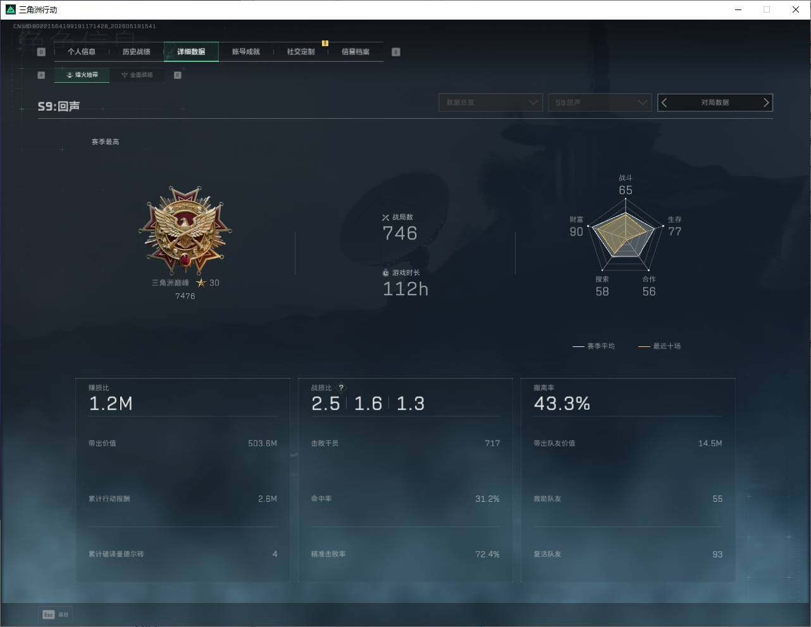This screenshot has height=627, width=811.
Task: Click the 财富 90 radar label
Action: (x=576, y=226)
